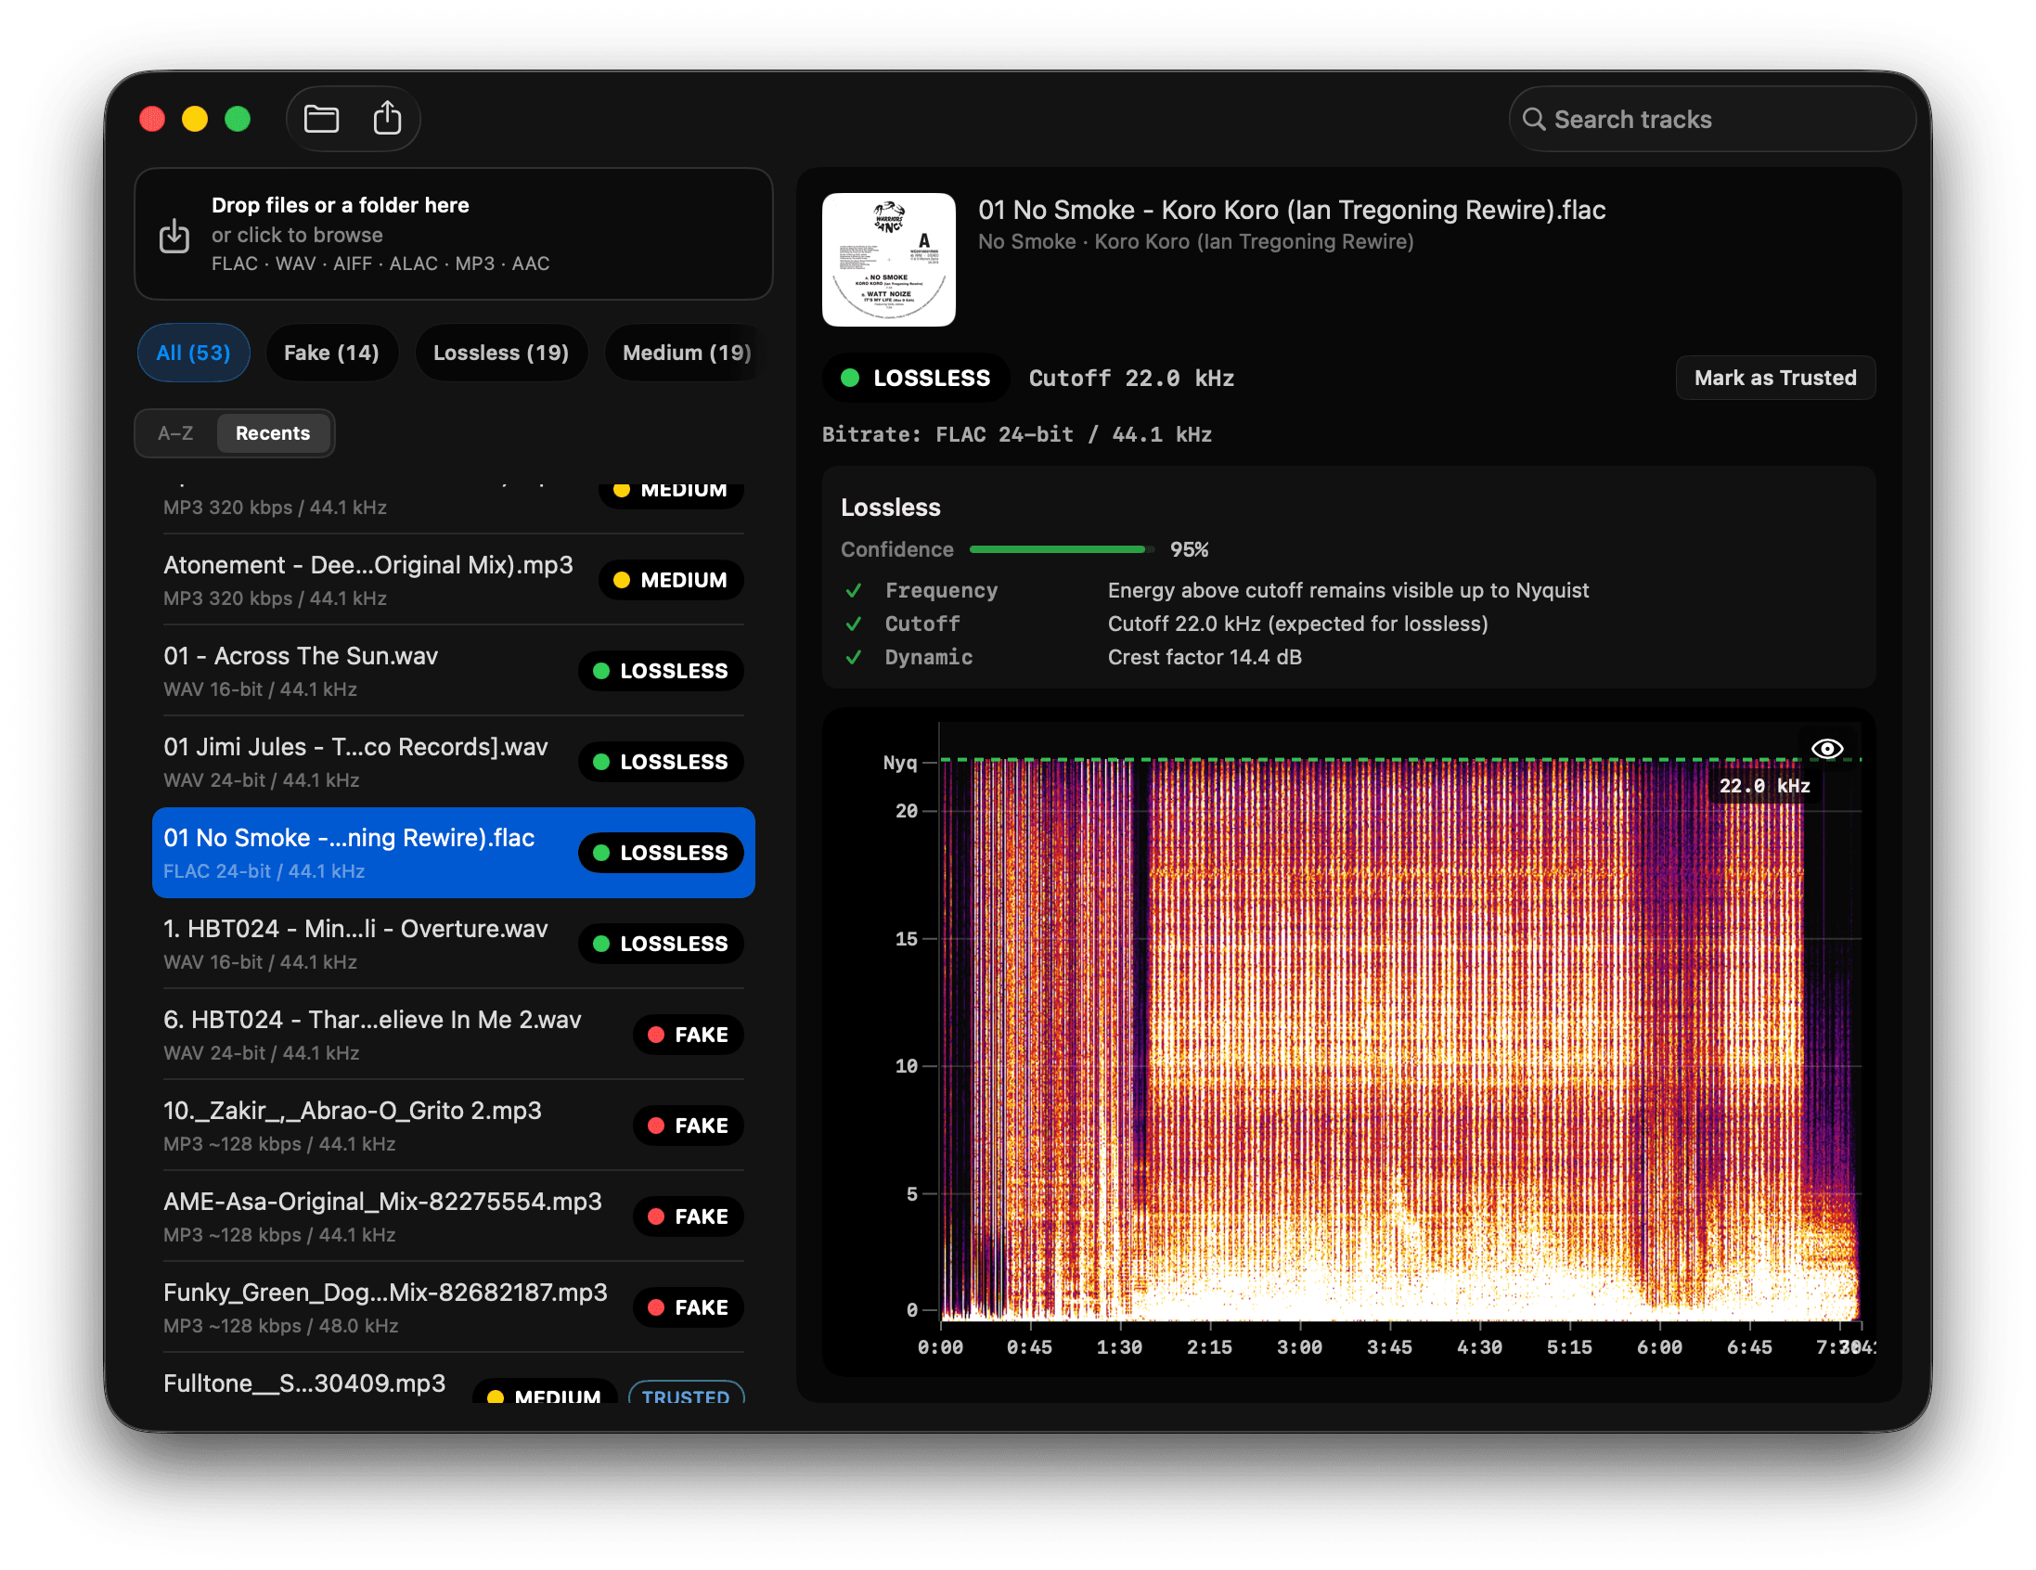Open the No Smoke album artwork thumbnail
This screenshot has height=1570, width=2036.
[888, 259]
